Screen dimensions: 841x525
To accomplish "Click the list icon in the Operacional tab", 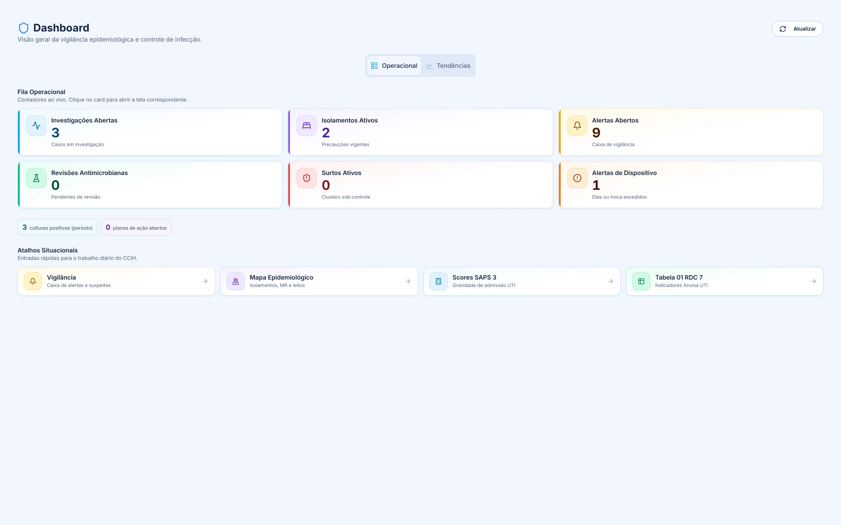I will click(x=375, y=66).
